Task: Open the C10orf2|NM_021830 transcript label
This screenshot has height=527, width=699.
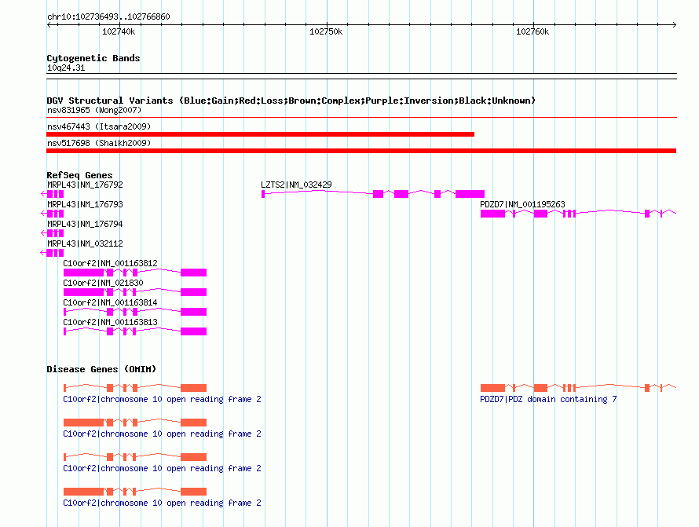Action: [103, 283]
